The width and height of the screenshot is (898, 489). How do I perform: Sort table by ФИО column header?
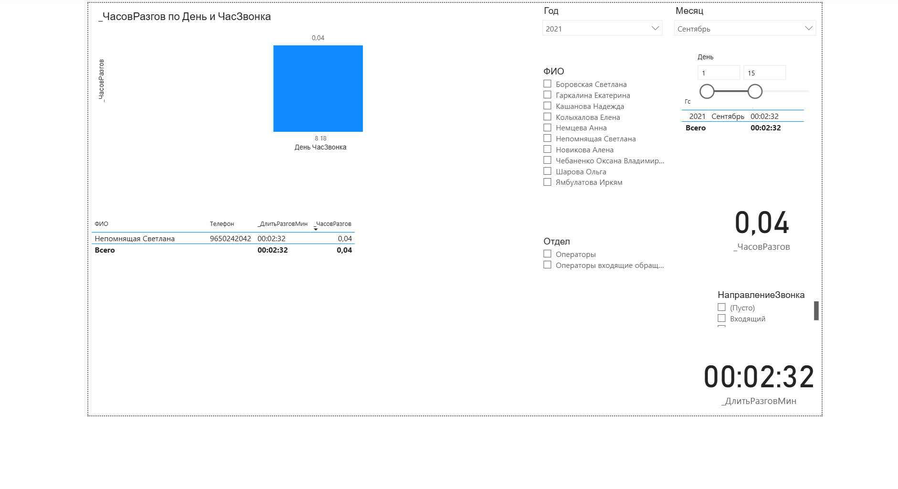[x=101, y=223]
